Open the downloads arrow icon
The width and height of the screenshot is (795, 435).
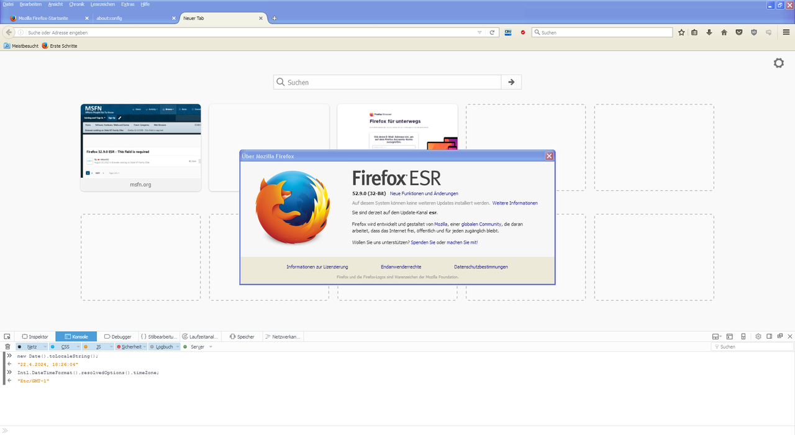coord(709,32)
